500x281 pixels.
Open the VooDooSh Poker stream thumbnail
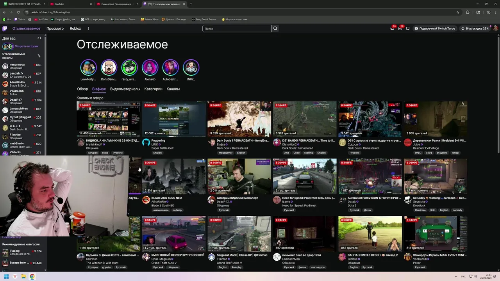point(436,234)
